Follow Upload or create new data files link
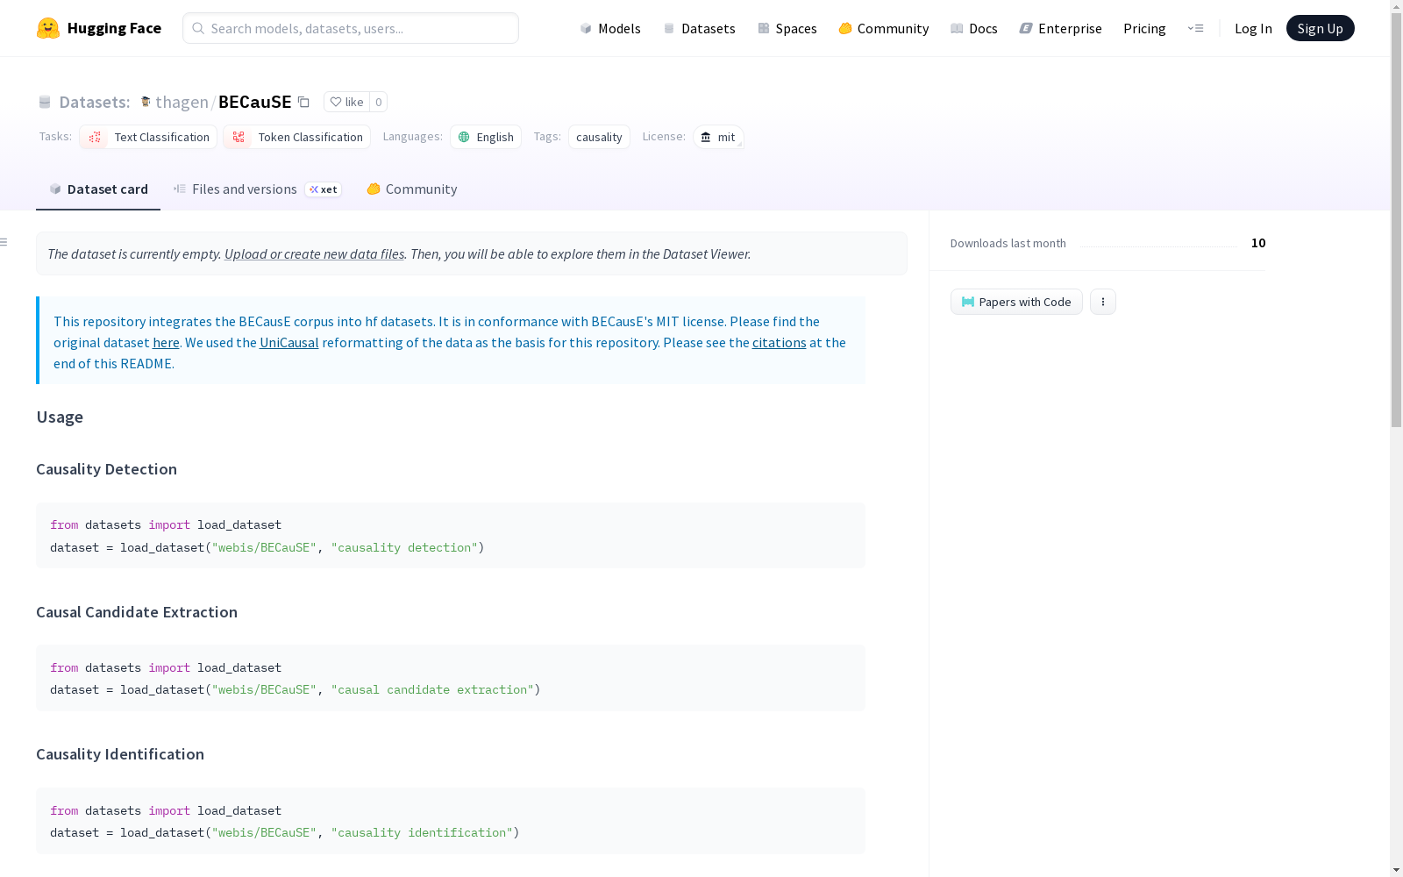 [x=314, y=253]
